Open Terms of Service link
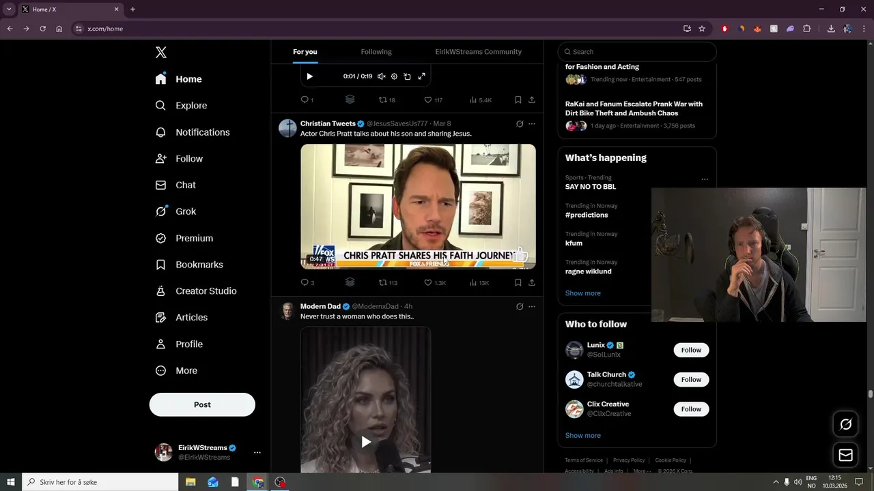Screen dimensions: 874x491 pos(584,460)
